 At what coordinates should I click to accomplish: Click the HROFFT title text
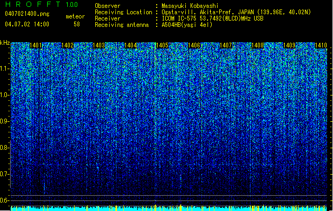pyautogui.click(x=33, y=4)
